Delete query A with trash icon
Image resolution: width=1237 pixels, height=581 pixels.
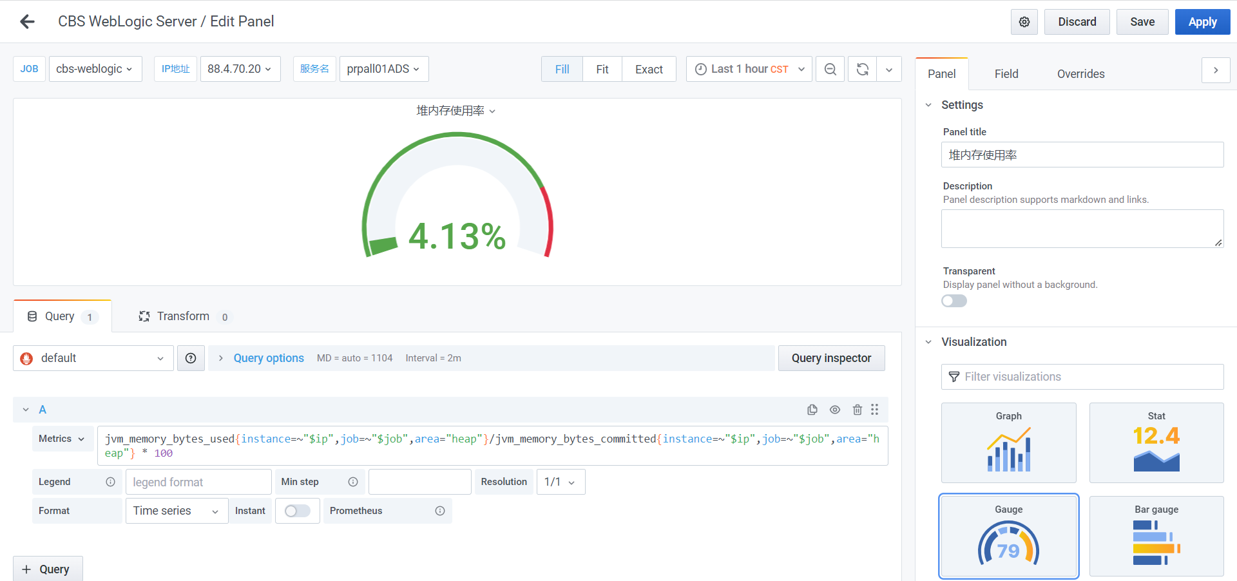858,410
